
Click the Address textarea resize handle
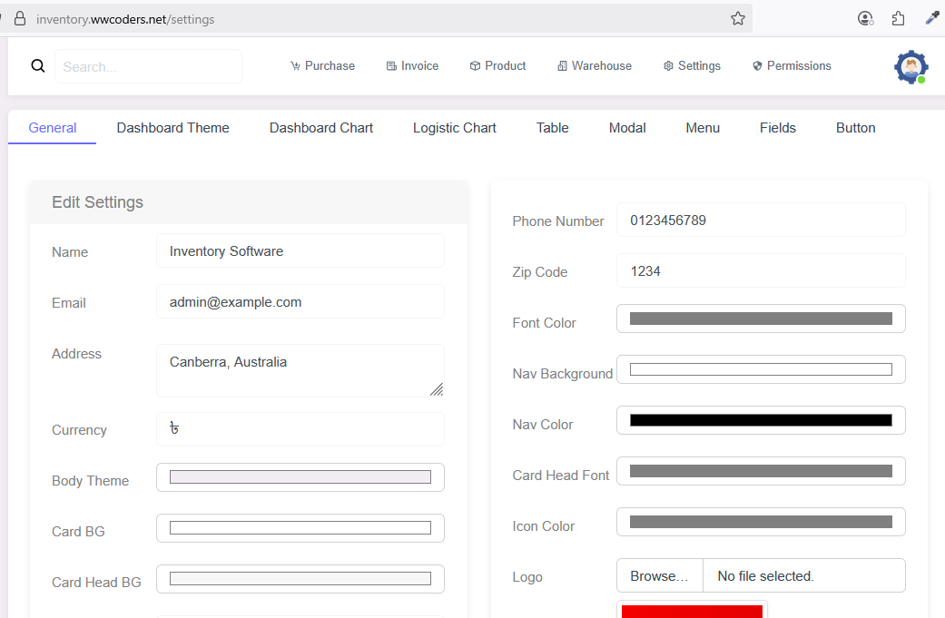point(437,389)
